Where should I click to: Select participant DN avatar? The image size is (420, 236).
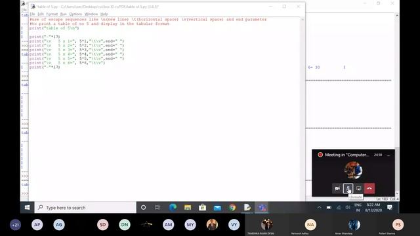pyautogui.click(x=125, y=225)
